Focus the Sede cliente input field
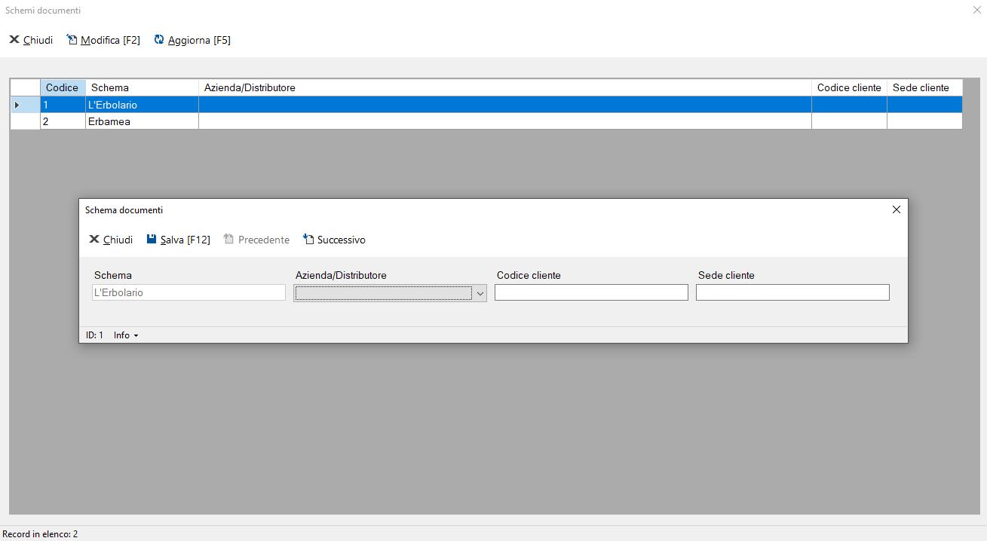 click(x=792, y=292)
